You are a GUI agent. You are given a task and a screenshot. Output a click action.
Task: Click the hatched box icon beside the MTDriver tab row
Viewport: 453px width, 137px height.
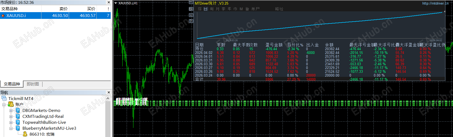191,9
